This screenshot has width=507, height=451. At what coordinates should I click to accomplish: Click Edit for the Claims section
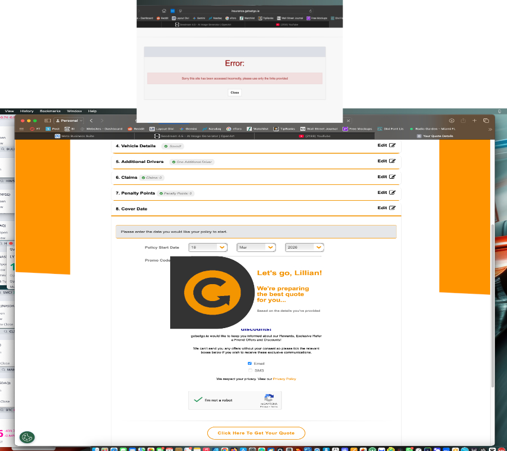(386, 176)
